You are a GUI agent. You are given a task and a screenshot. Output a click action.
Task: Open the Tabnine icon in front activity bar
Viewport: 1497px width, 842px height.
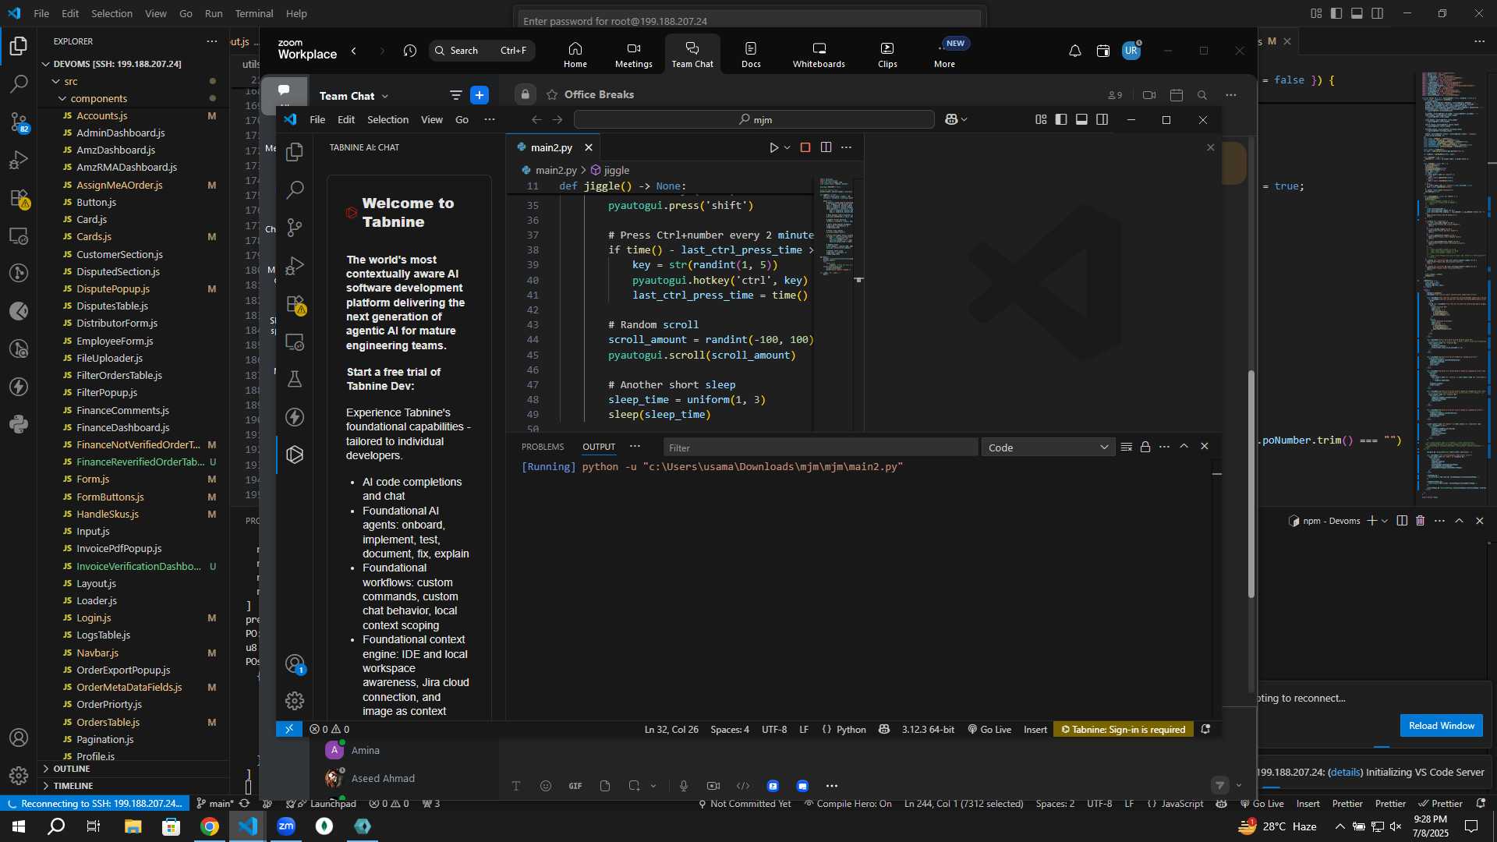(295, 455)
